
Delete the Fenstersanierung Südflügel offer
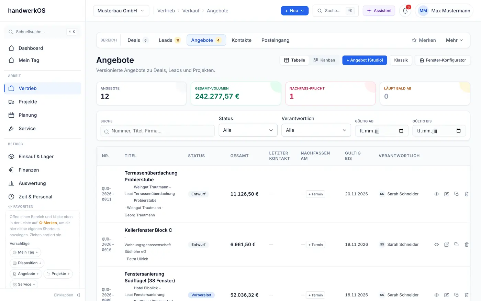pos(467,295)
